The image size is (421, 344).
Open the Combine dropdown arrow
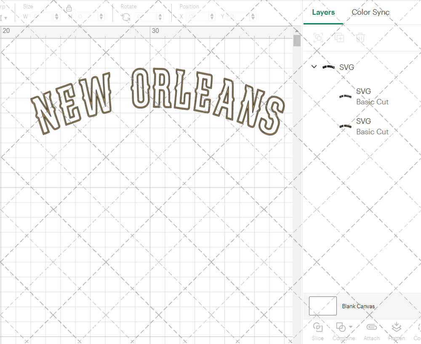(x=351, y=327)
